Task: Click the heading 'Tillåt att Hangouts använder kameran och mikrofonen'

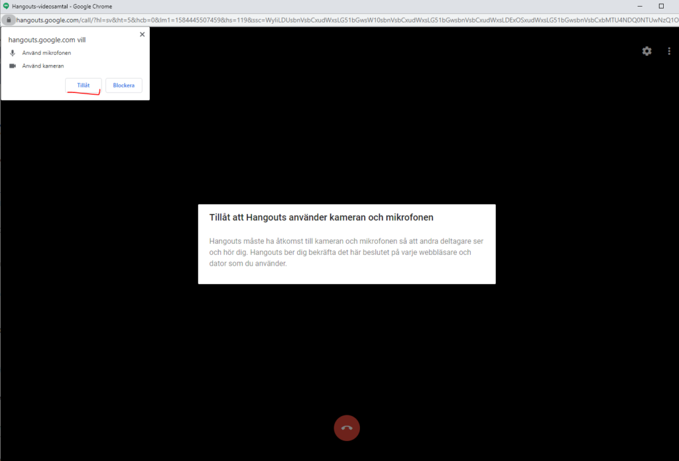Action: tap(322, 217)
